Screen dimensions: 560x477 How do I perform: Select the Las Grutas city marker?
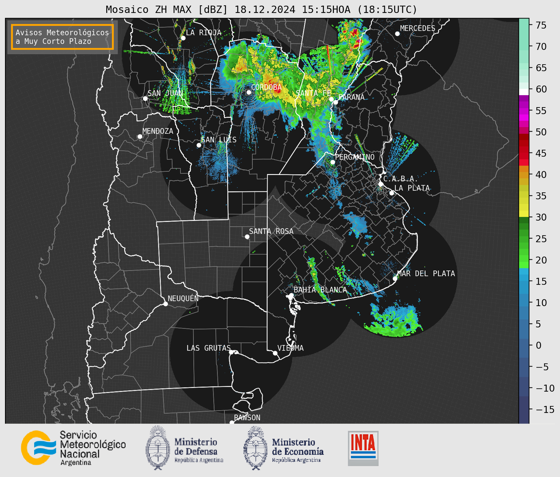coord(231,352)
